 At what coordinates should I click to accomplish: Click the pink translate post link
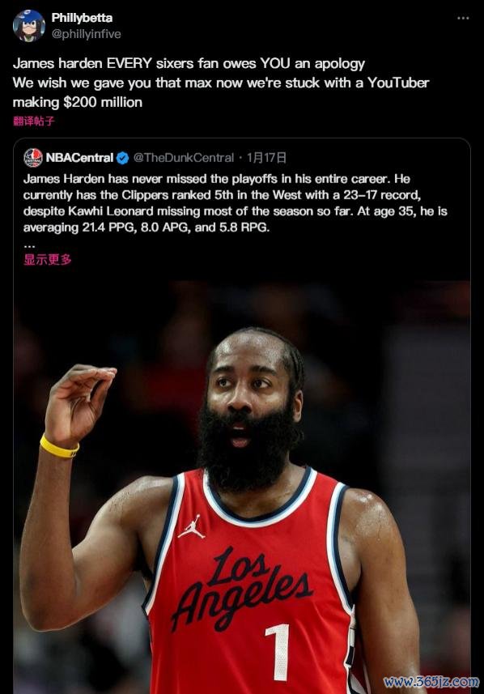point(34,121)
